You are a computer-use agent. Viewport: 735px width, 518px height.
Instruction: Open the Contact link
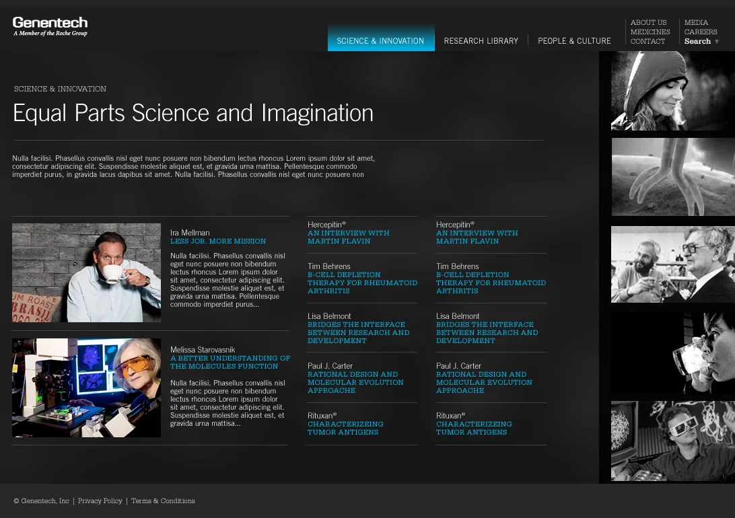(647, 41)
